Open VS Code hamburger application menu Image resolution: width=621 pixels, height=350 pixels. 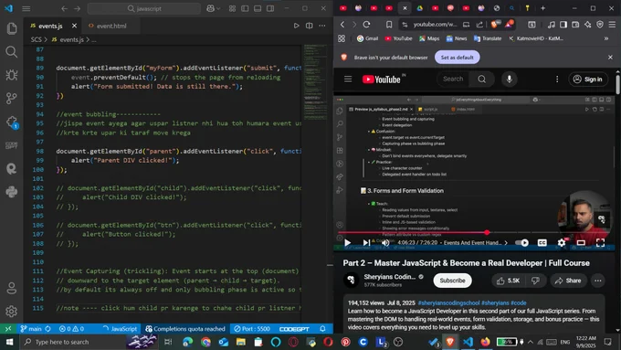[x=26, y=8]
